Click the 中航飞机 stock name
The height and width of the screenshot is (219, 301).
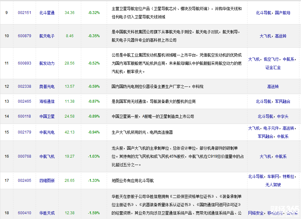click(x=47, y=156)
